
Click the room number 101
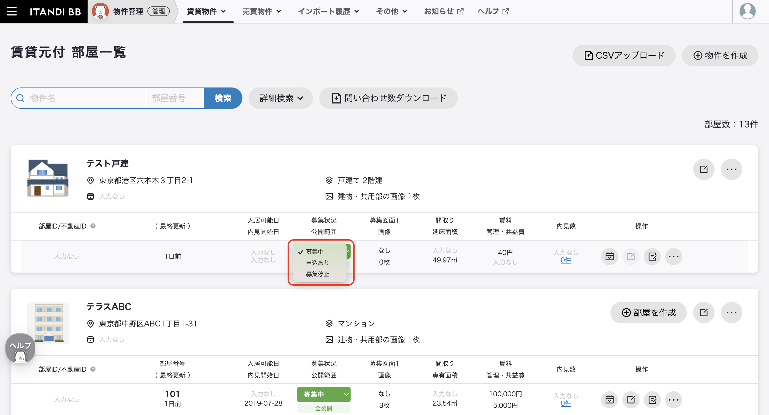pos(172,394)
